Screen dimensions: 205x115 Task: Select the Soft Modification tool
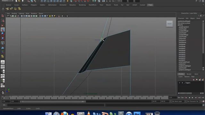coord(3,48)
